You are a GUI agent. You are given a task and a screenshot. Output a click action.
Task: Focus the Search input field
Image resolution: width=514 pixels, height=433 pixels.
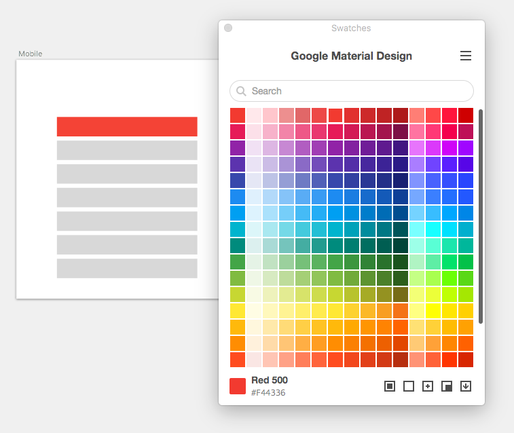coord(352,91)
